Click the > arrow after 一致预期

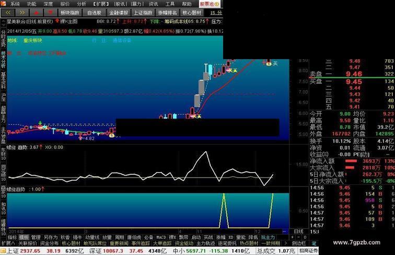286,243
